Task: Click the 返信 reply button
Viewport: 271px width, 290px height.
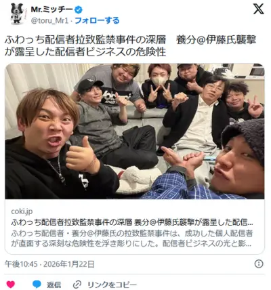Action: tap(54, 284)
